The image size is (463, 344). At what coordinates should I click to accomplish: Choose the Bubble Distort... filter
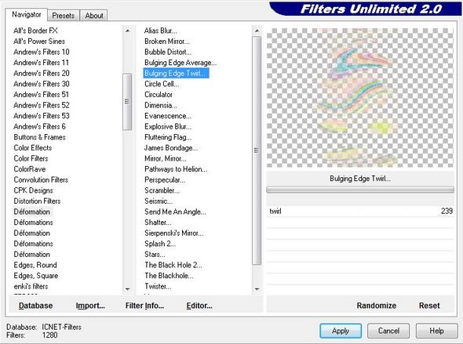click(168, 52)
